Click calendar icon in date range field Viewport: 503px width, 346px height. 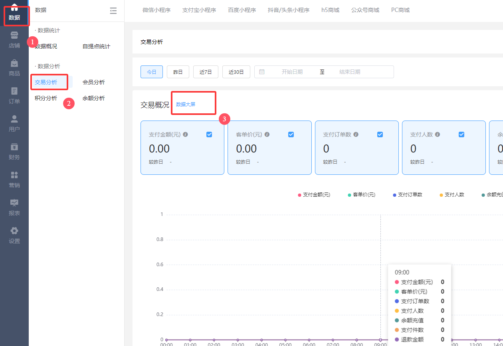[262, 72]
